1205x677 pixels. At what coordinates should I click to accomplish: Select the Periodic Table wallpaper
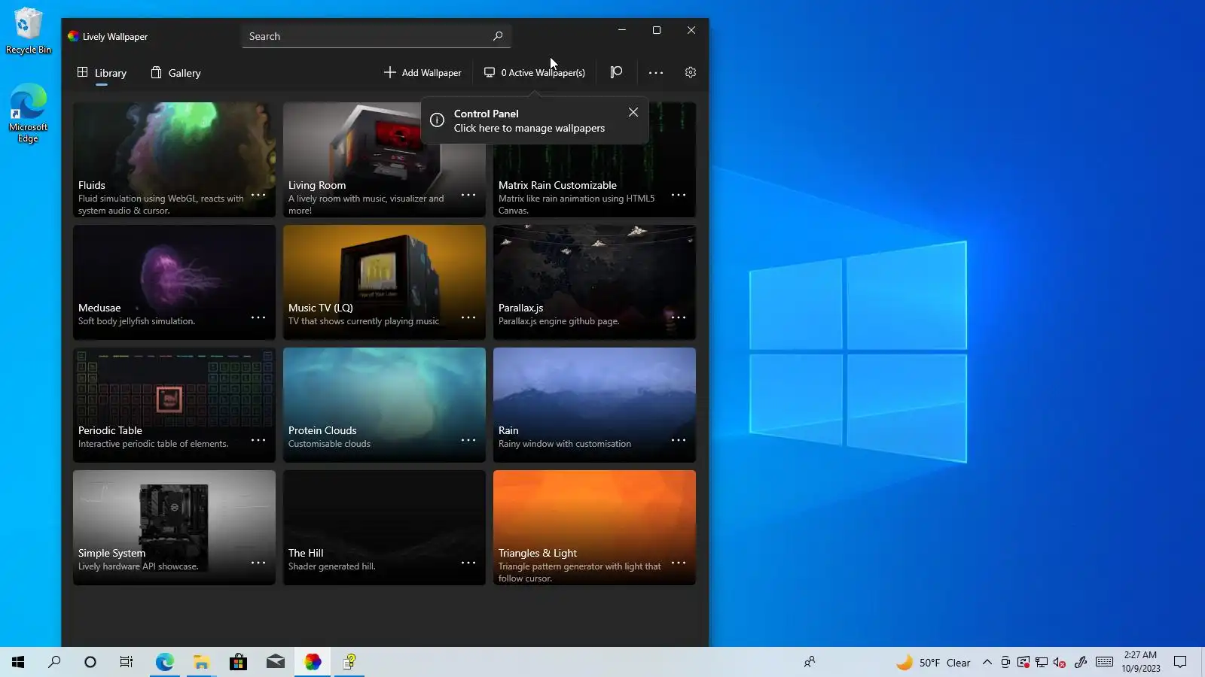coord(174,405)
